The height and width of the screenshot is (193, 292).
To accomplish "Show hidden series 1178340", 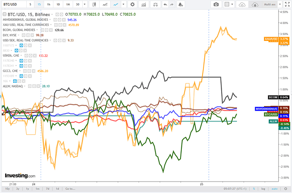I will tap(21, 61).
